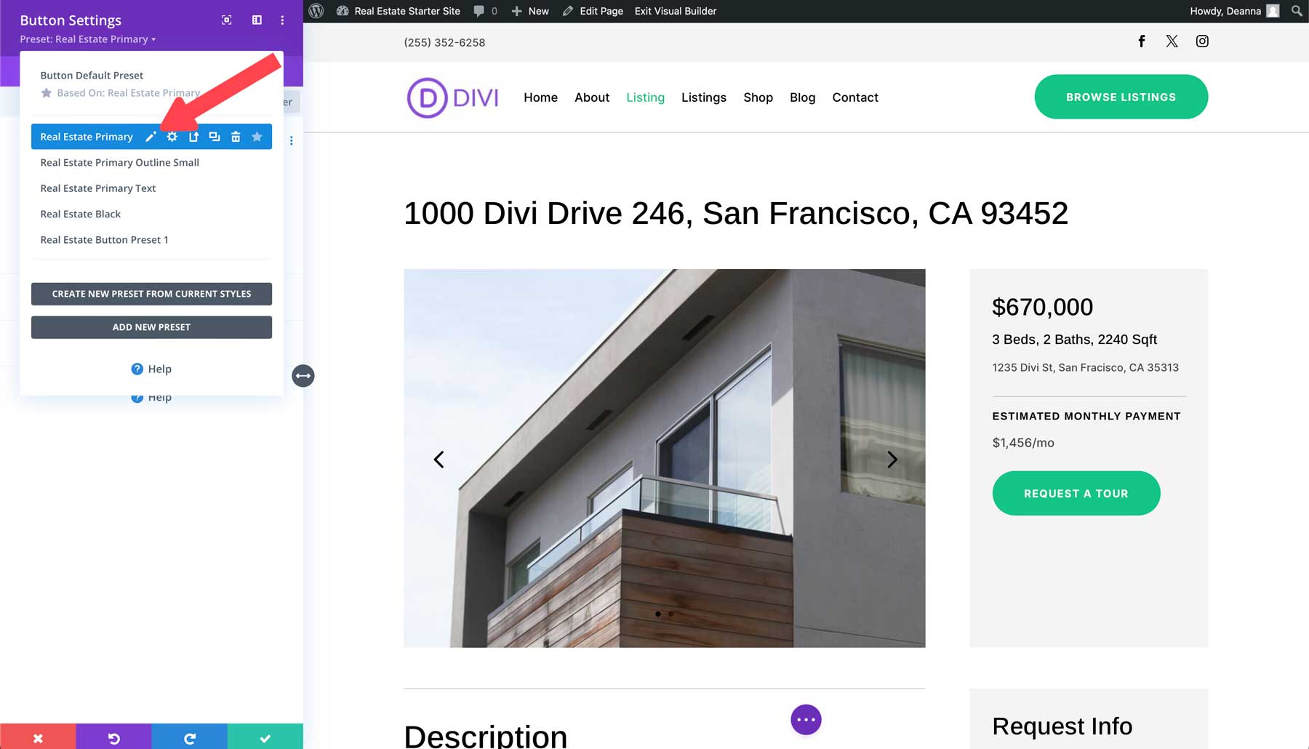Click Exit Visual Builder in the admin bar

pos(675,11)
